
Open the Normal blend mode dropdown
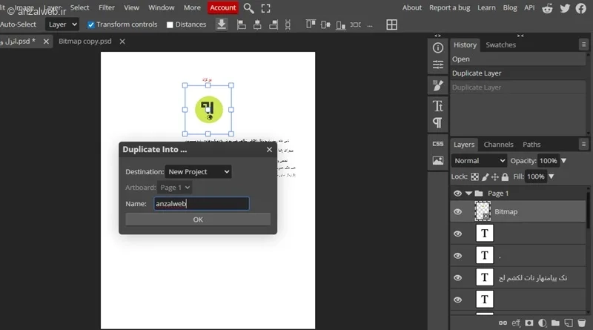(479, 161)
